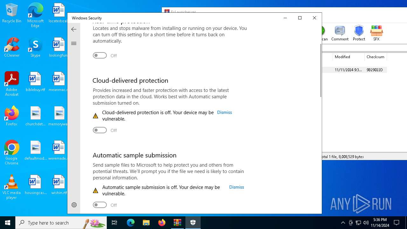Open Adobe Acrobat desktop shortcut

tap(12, 84)
